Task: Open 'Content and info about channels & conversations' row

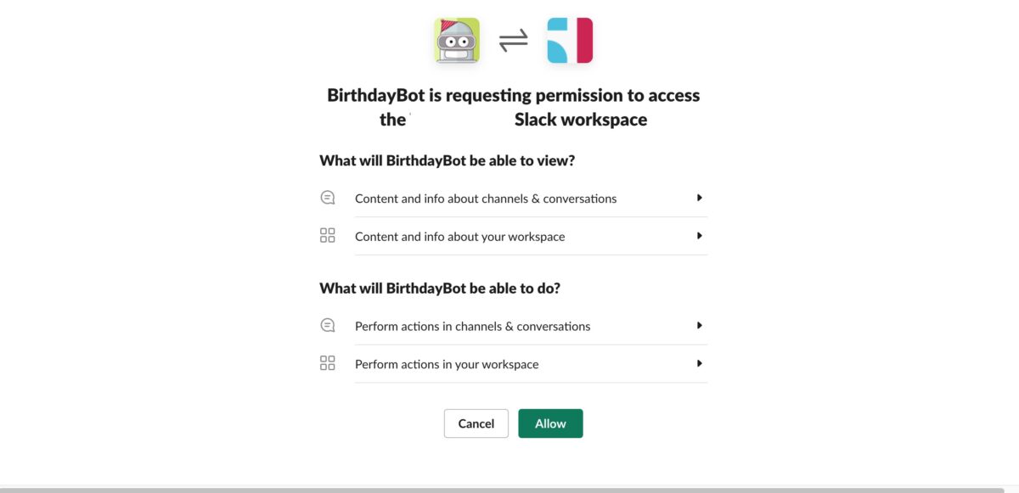Action: pyautogui.click(x=514, y=199)
